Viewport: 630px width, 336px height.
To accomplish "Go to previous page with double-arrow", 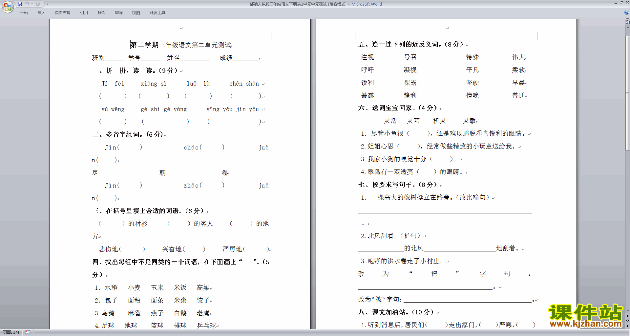I will point(627,316).
